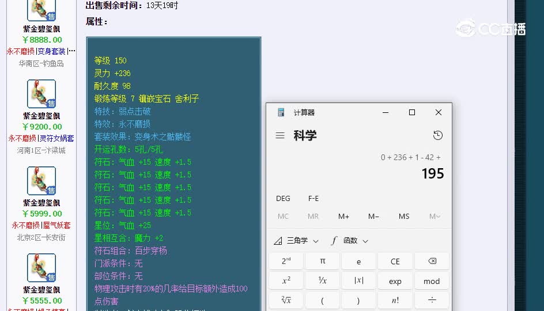Image resolution: width=544 pixels, height=311 pixels.
Task: Click price ¥9200.00
Action: point(42,127)
